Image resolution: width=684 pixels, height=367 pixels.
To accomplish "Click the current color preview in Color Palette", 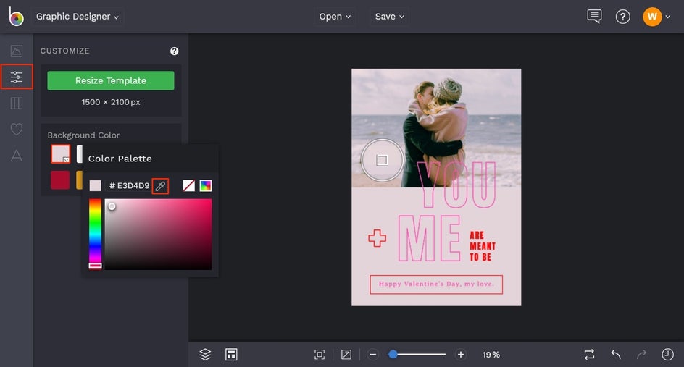I will pyautogui.click(x=95, y=186).
